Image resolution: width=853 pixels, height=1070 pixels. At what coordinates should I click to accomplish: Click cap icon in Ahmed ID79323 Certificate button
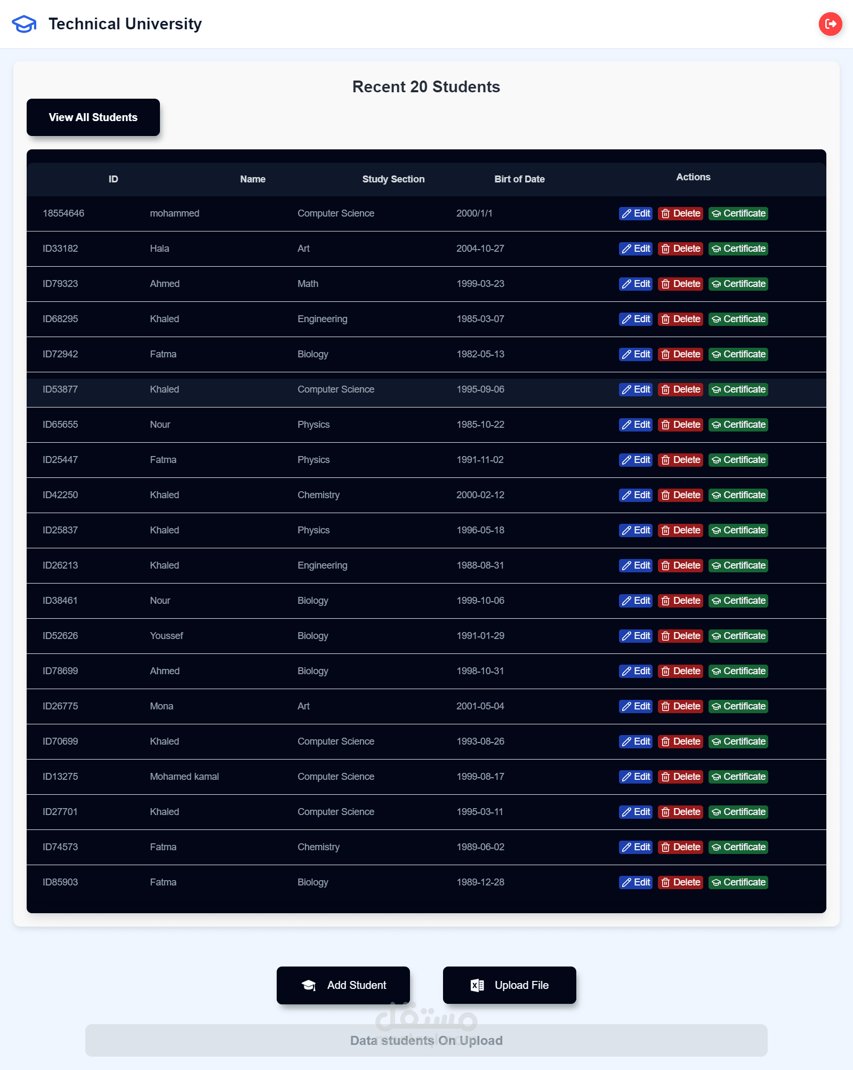(716, 284)
